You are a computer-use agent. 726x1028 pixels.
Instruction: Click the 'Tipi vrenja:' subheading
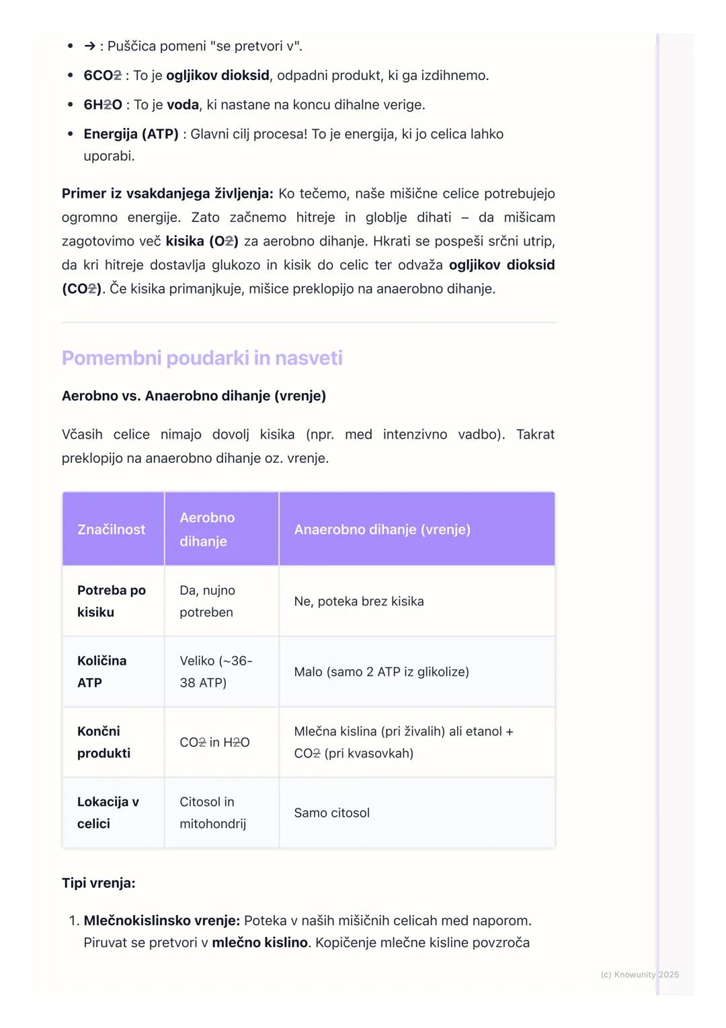coord(99,883)
